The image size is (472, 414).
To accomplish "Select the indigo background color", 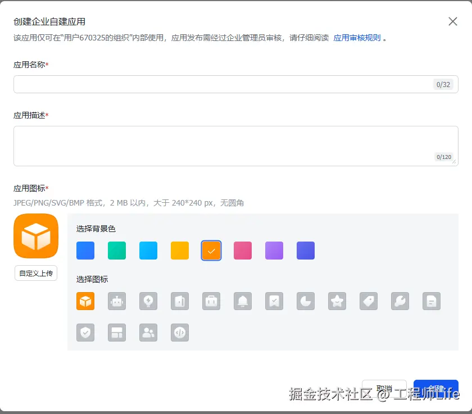I will click(306, 251).
